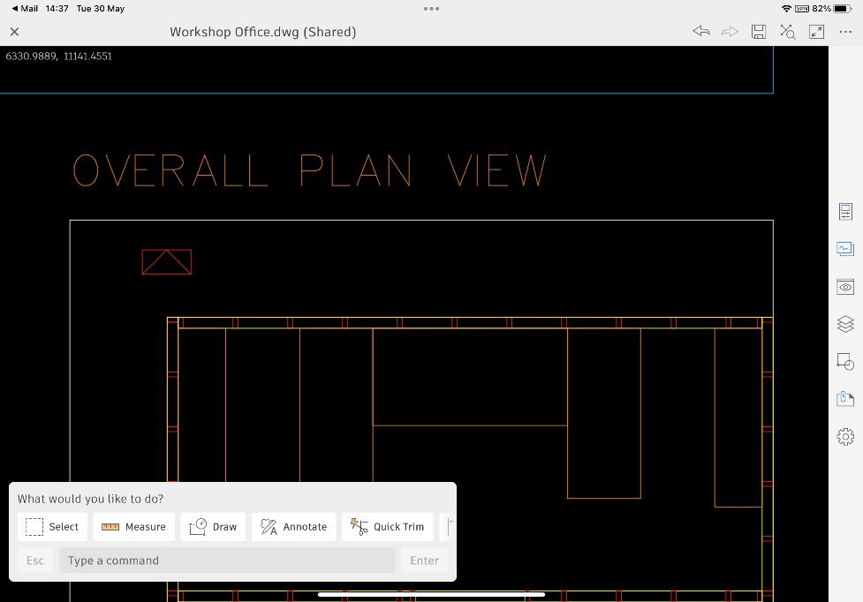This screenshot has width=863, height=602.
Task: Tap the battery indicator in the status bar
Action: 843,8
